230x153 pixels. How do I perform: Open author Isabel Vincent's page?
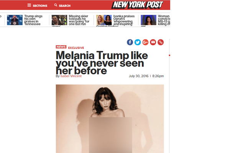click(x=71, y=76)
